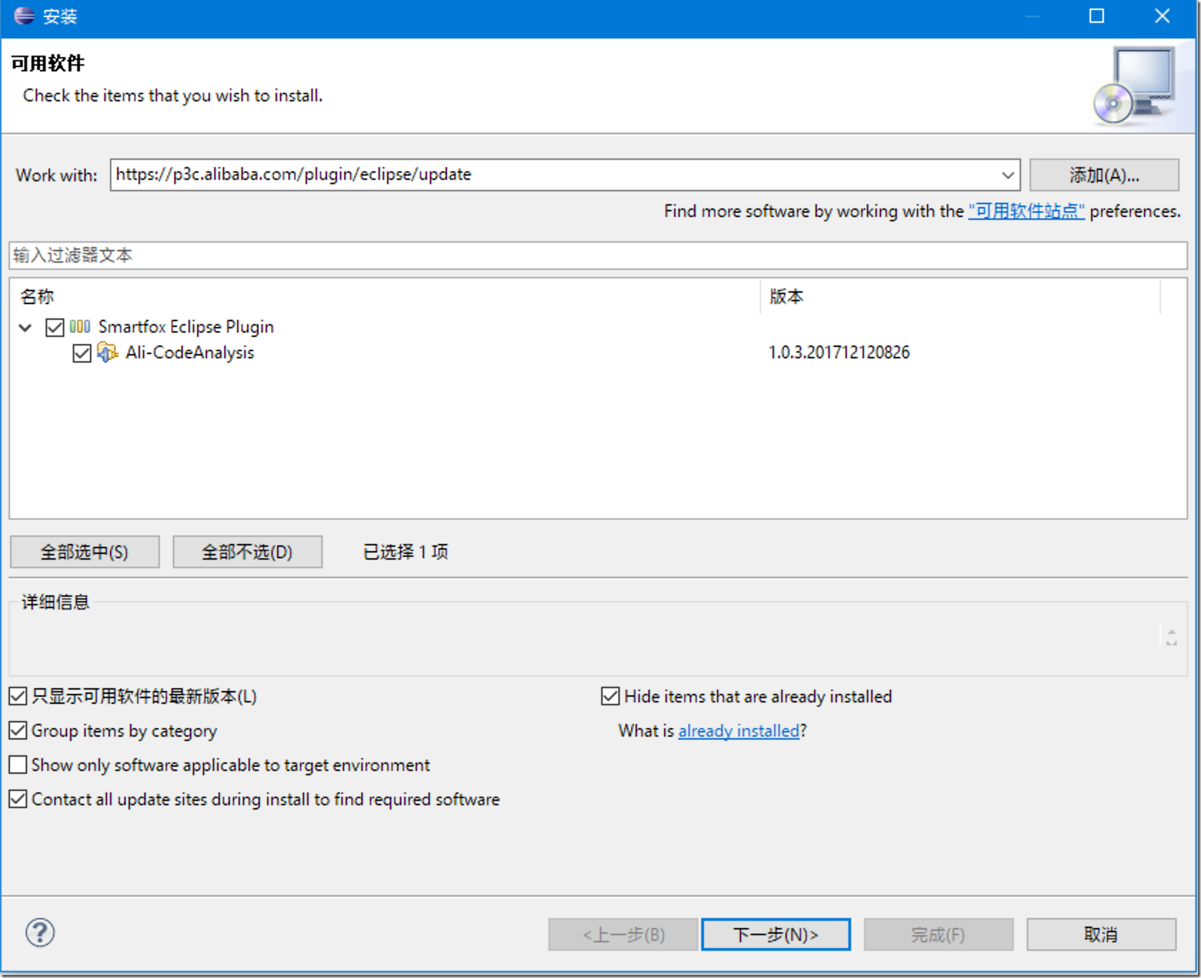Toggle Group items by category
Image resolution: width=1201 pixels, height=978 pixels.
point(18,730)
